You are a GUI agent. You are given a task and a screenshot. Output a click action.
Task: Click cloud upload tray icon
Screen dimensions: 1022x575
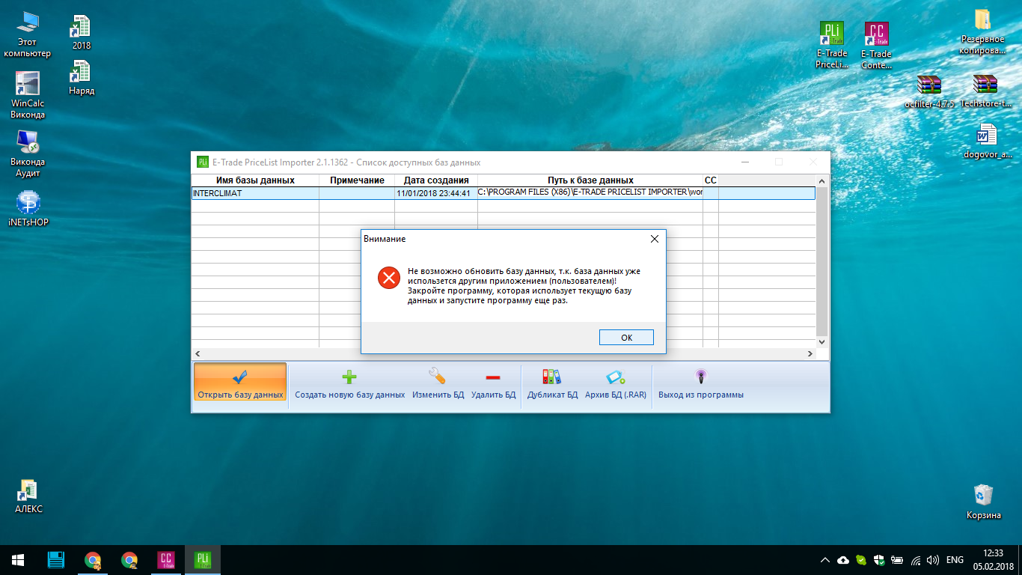coord(843,559)
